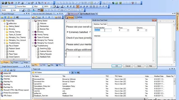This screenshot has height=100, width=179.
Task: Expand the Getting_Started folder in Project Manager
Action: click(x=4, y=26)
